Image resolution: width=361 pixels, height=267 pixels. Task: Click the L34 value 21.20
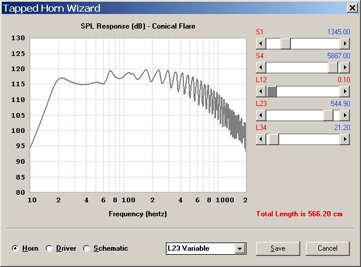pos(342,128)
